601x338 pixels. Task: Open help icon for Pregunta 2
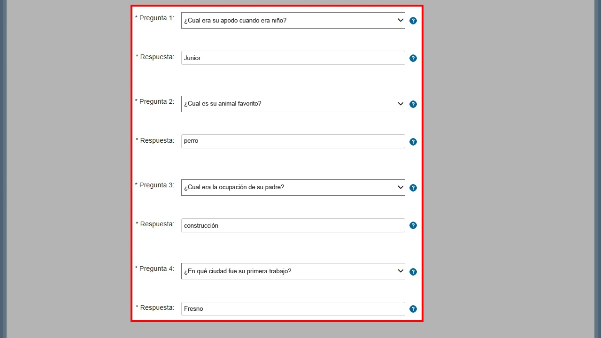(413, 104)
